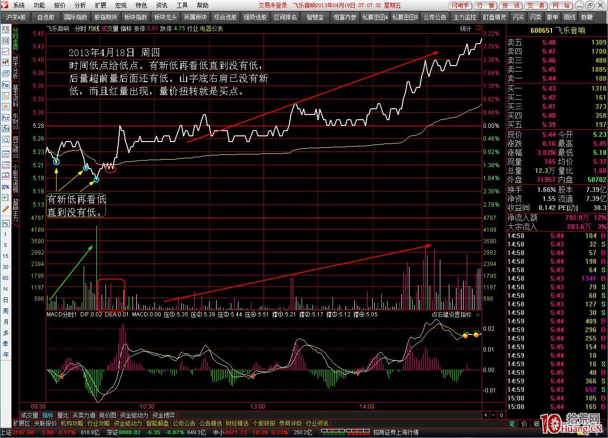Click the f(x) formula sidebar icon
This screenshot has width=608, height=438.
[x=6, y=128]
